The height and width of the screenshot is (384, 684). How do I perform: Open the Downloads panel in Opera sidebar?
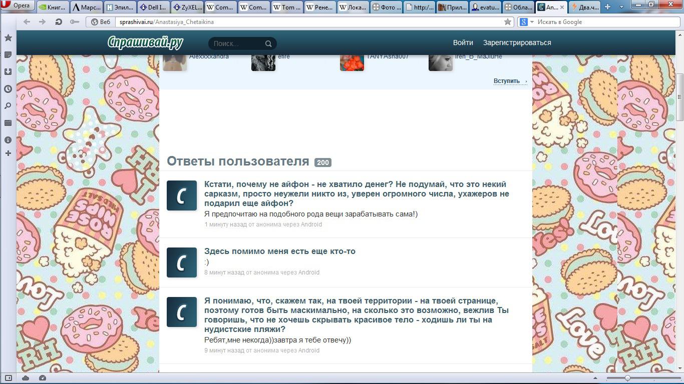(8, 72)
